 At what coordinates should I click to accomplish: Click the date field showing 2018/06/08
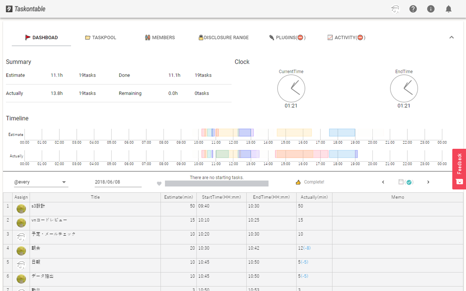[118, 182]
